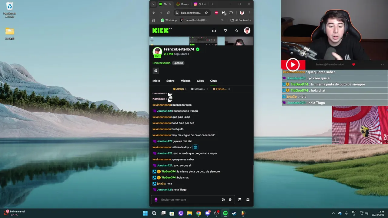Viewport: 388px width, 218px height.
Task: Open the emoji picker in chat input
Action: point(230,200)
